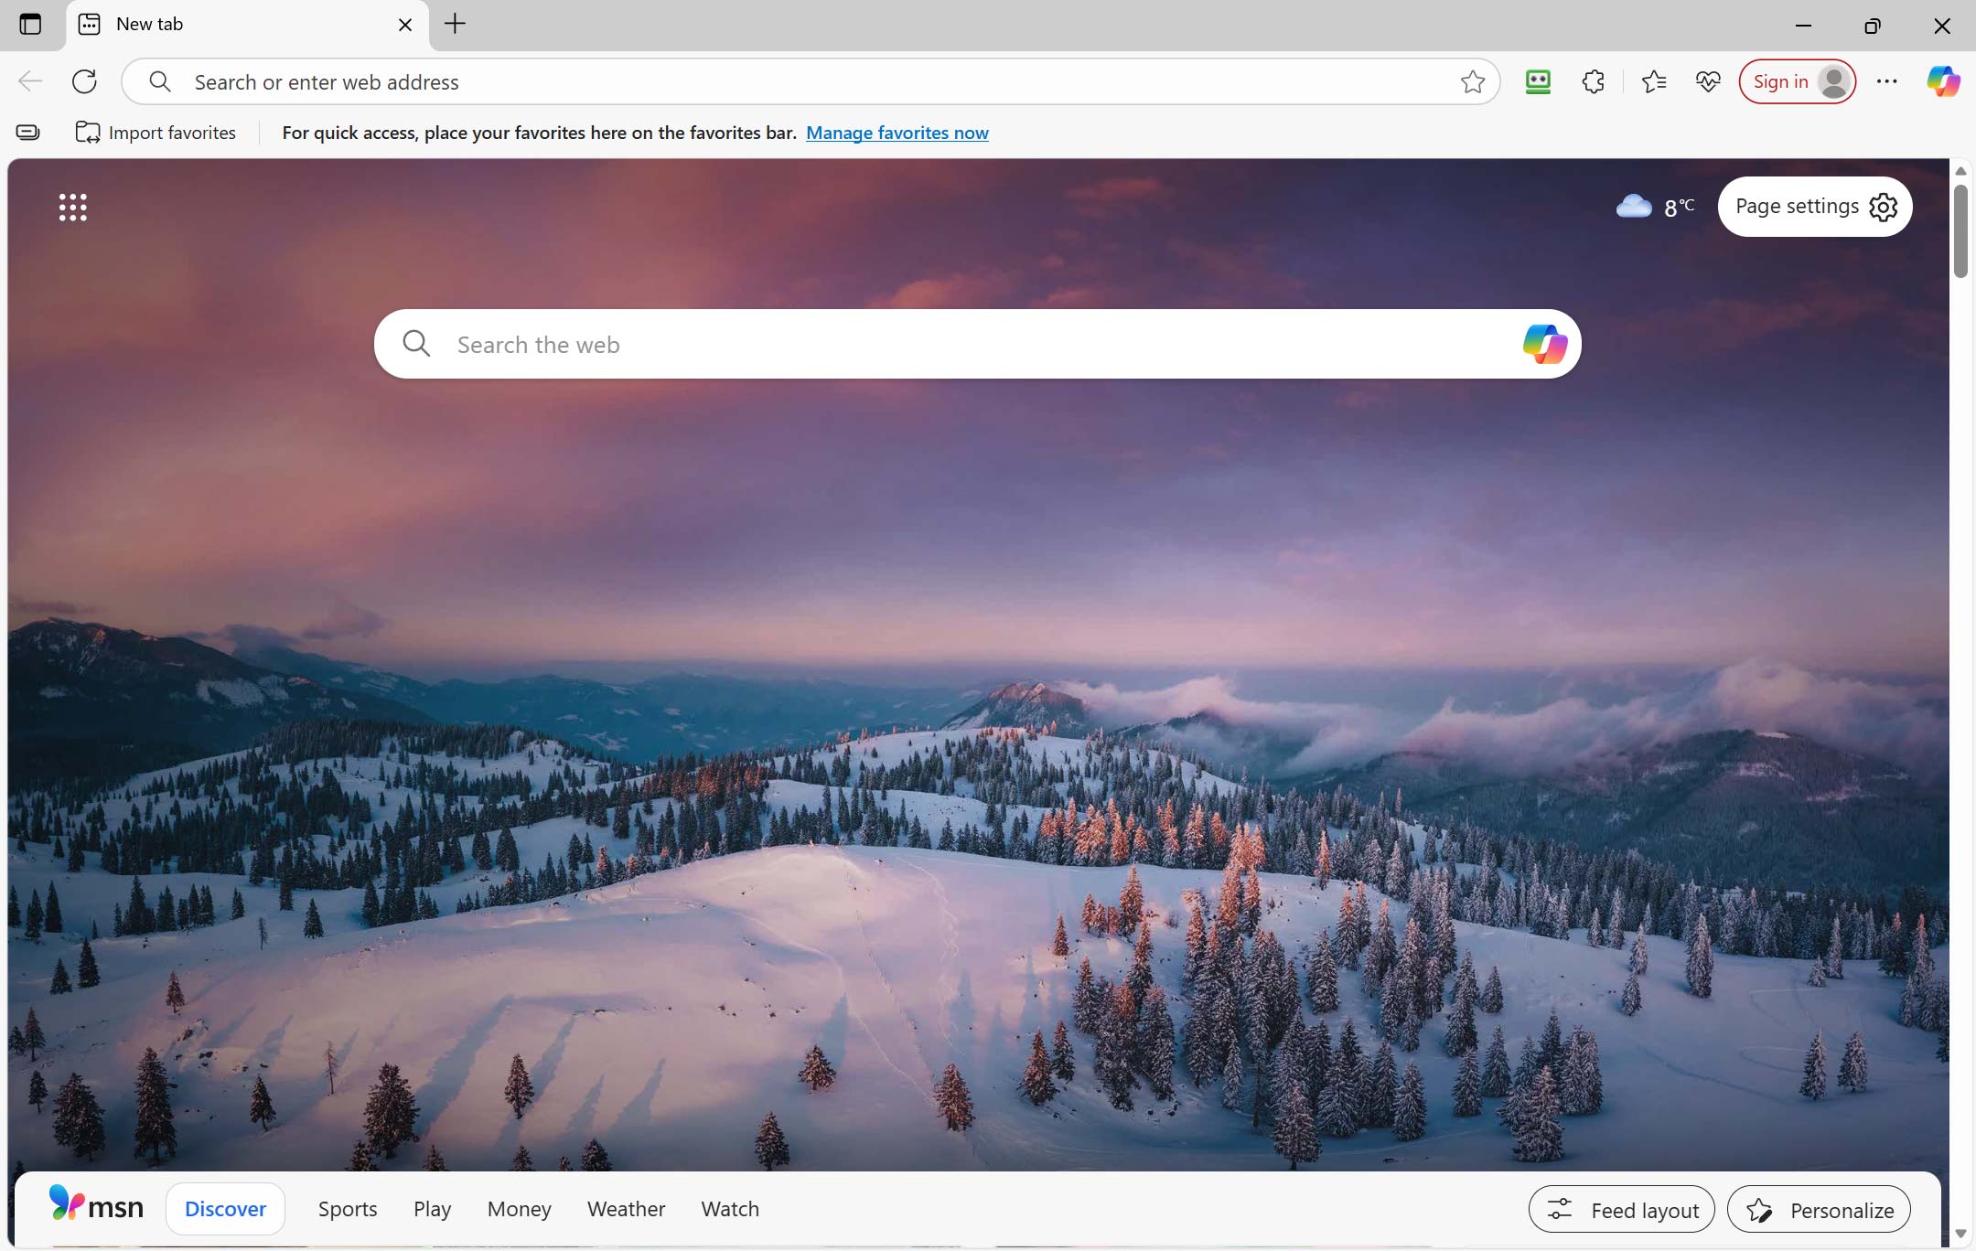Open the Tab actions menu icon
Viewport: 1976px width, 1251px height.
tap(32, 25)
